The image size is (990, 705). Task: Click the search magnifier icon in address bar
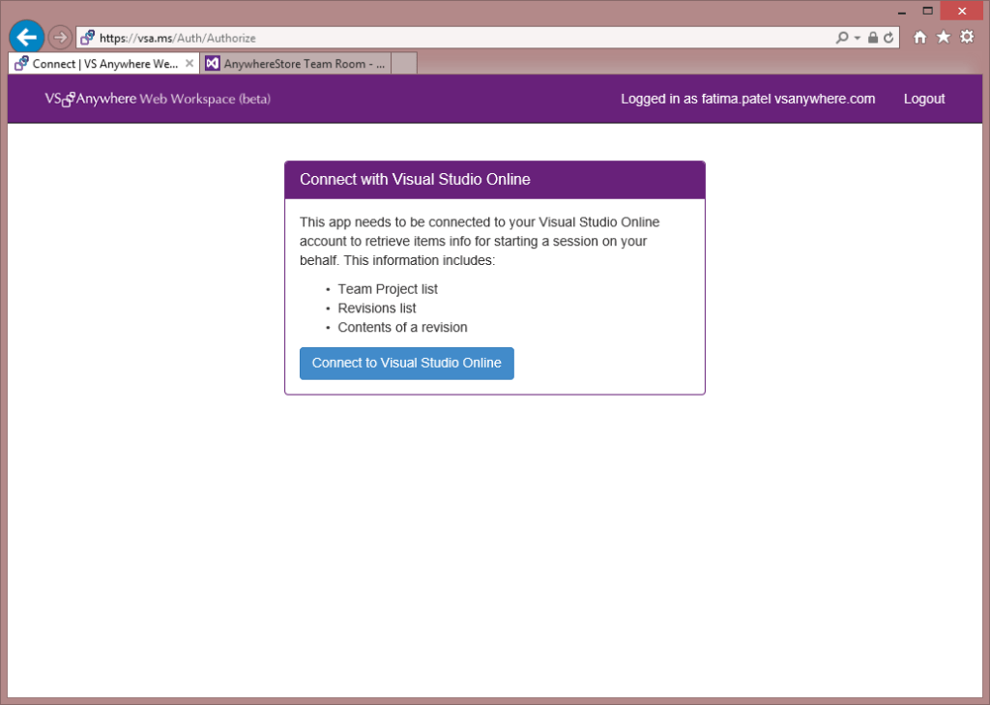pos(842,38)
